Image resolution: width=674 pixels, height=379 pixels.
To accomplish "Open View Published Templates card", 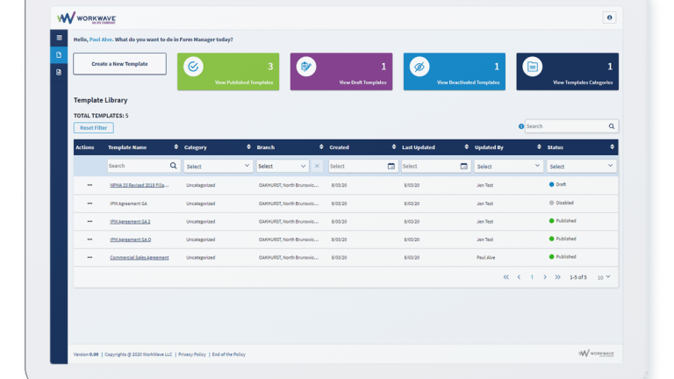I will pyautogui.click(x=228, y=71).
